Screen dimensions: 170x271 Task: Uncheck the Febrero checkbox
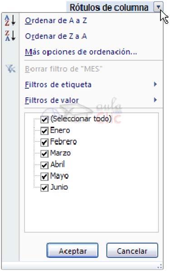[x=44, y=142]
